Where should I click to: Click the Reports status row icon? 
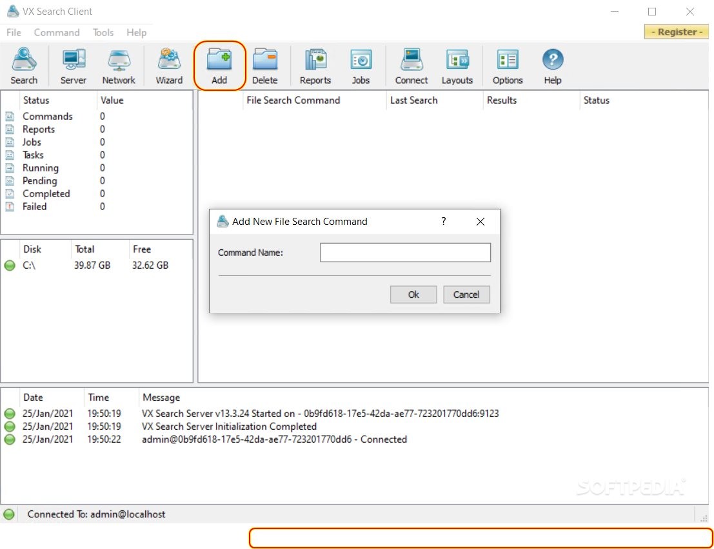(x=10, y=129)
